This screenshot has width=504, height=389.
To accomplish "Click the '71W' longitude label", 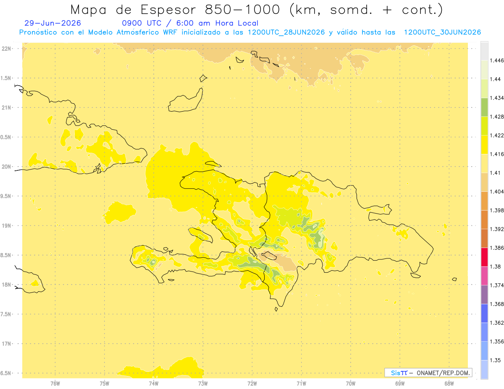I will pos(301,383).
